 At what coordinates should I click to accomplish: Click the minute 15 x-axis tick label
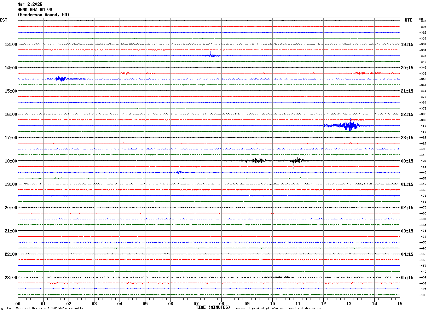coord(400,304)
